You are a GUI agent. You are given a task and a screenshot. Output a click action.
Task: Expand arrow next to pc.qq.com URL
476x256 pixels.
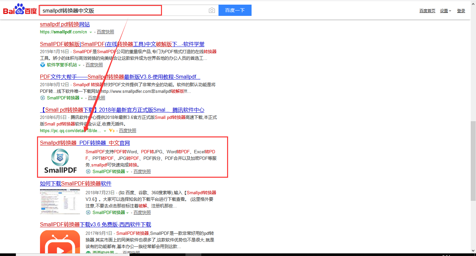pyautogui.click(x=105, y=131)
